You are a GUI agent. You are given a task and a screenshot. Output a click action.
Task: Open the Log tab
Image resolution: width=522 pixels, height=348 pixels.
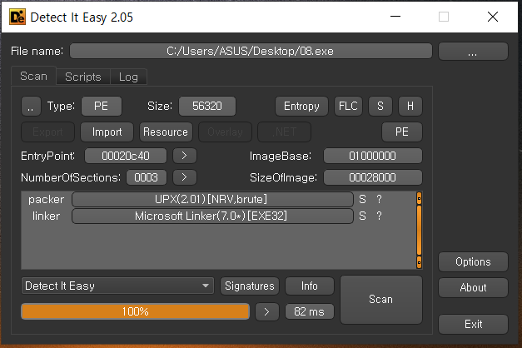click(128, 77)
